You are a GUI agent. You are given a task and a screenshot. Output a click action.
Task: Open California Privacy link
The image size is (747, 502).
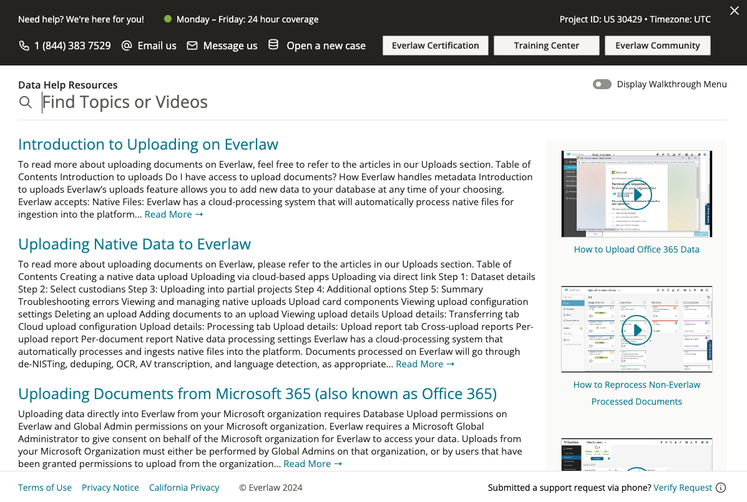coord(184,488)
